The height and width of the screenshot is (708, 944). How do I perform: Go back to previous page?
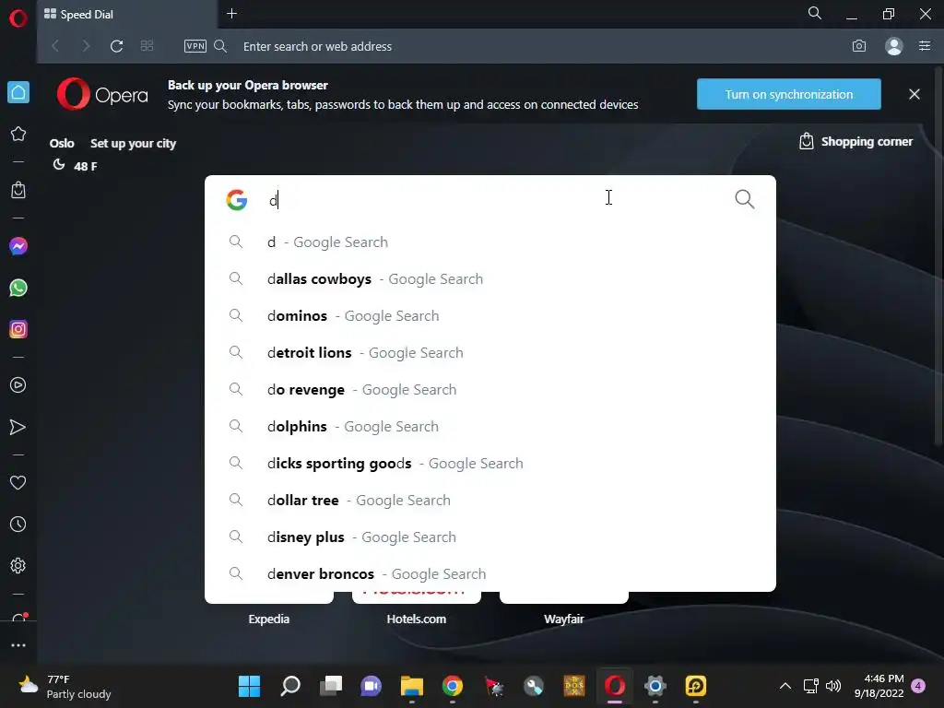pos(55,46)
